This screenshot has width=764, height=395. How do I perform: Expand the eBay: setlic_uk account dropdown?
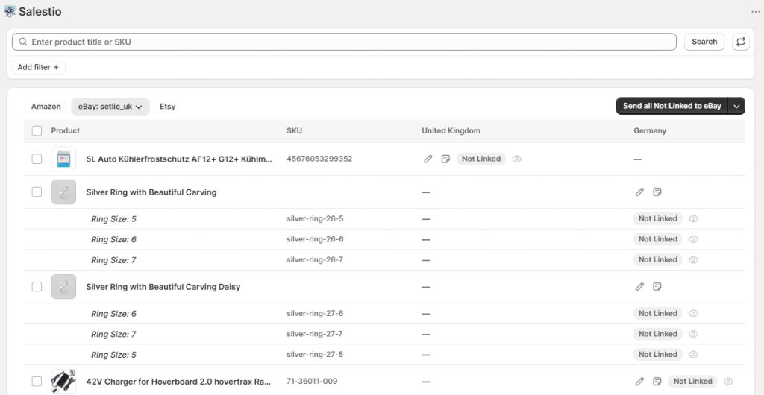[110, 107]
